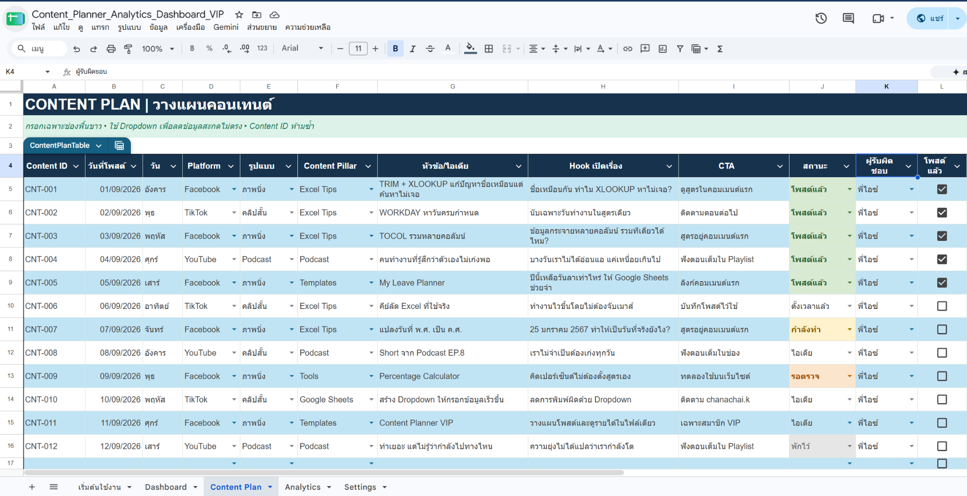The height and width of the screenshot is (496, 967).
Task: Print the spreadsheet using the printer icon
Action: coord(111,49)
